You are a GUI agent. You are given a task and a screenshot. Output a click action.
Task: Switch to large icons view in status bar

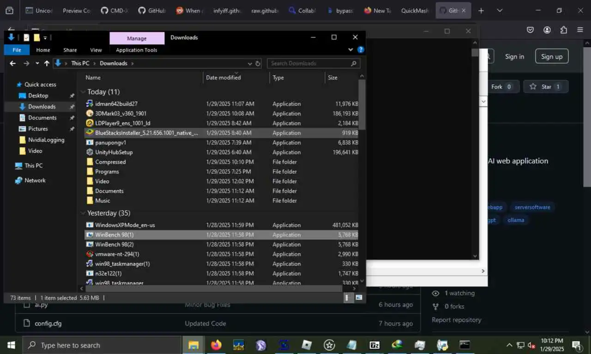pyautogui.click(x=359, y=298)
